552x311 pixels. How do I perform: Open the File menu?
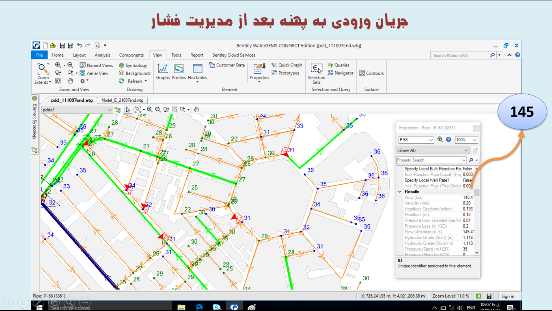tap(39, 55)
